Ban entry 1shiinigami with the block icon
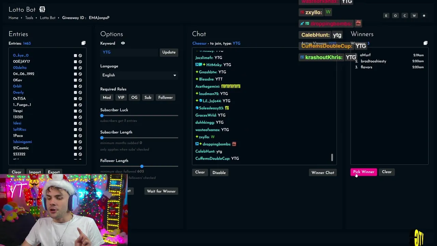437x246 pixels. coord(80,142)
